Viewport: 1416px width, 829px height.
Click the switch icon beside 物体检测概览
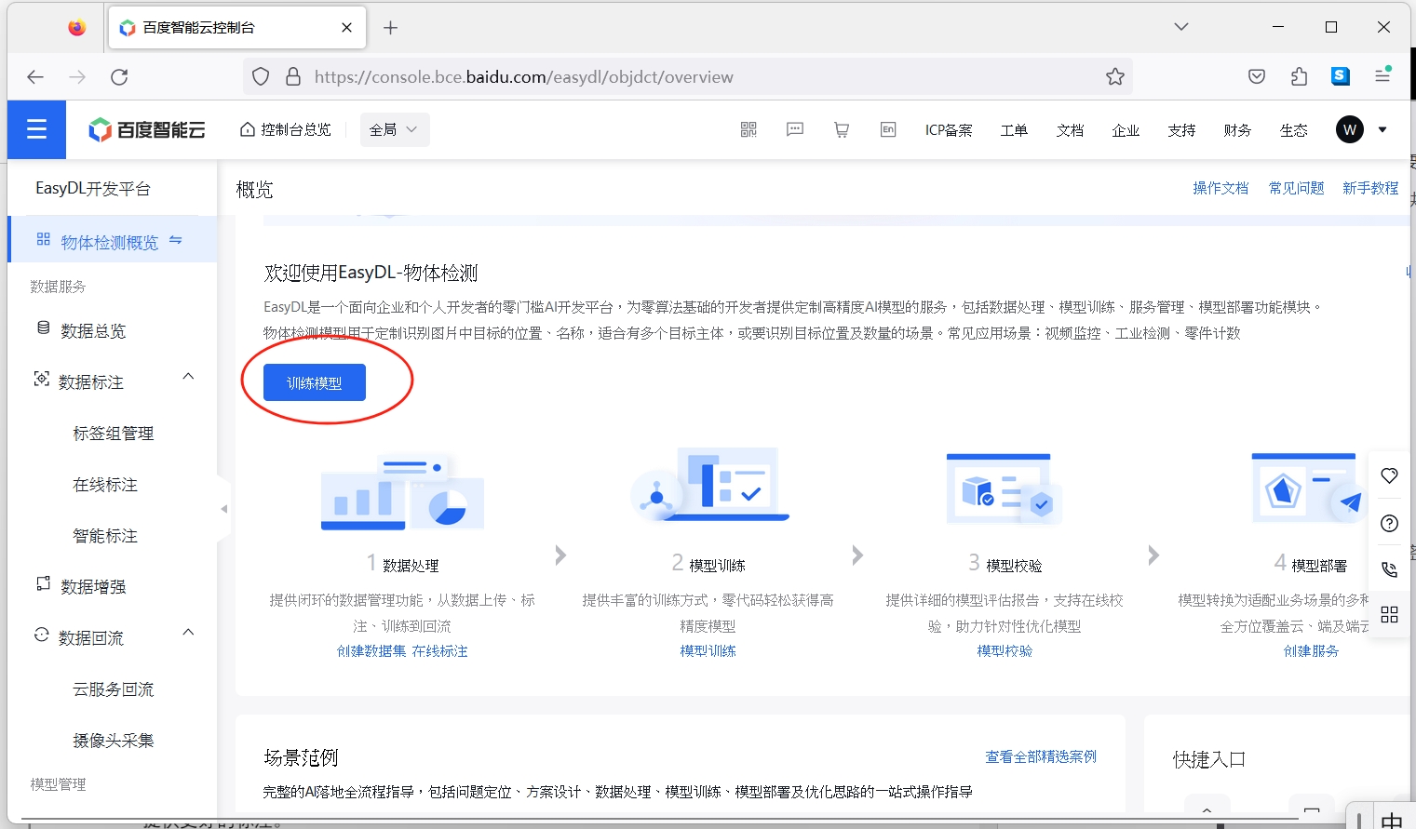pos(176,240)
